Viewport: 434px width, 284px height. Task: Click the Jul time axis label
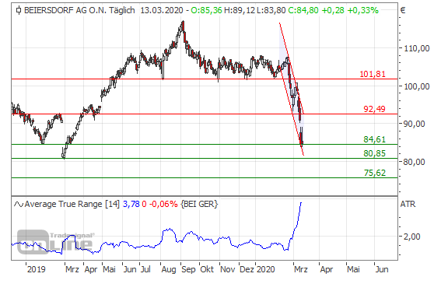(145, 269)
